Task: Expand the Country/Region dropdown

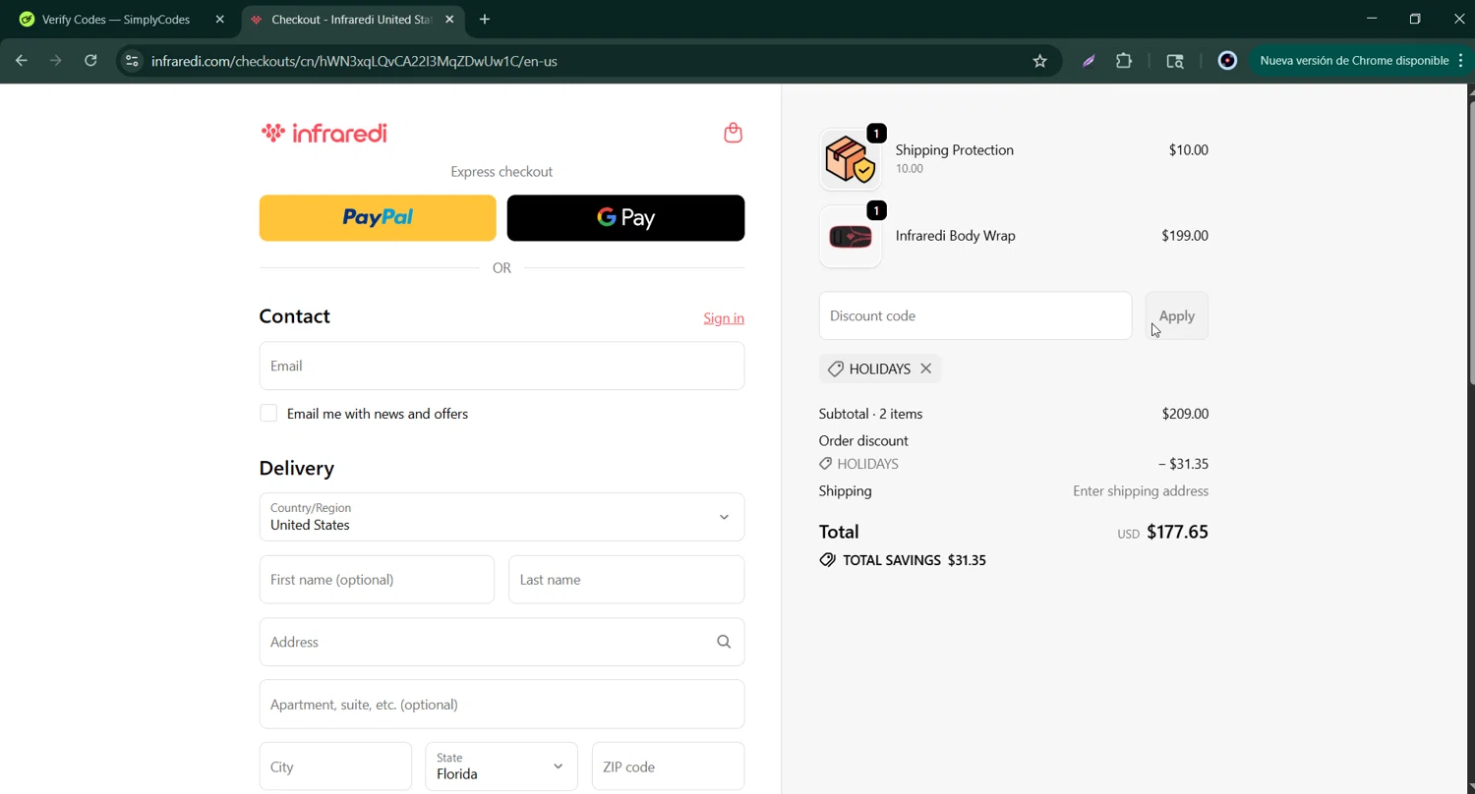Action: click(x=501, y=517)
